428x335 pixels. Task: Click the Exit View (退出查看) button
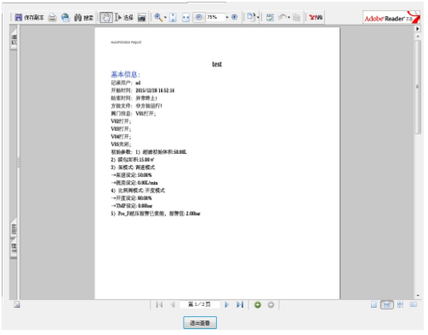200,323
